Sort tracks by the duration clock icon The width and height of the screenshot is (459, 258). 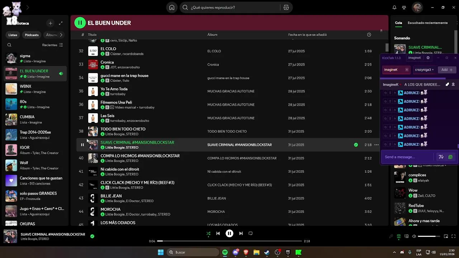point(369,35)
